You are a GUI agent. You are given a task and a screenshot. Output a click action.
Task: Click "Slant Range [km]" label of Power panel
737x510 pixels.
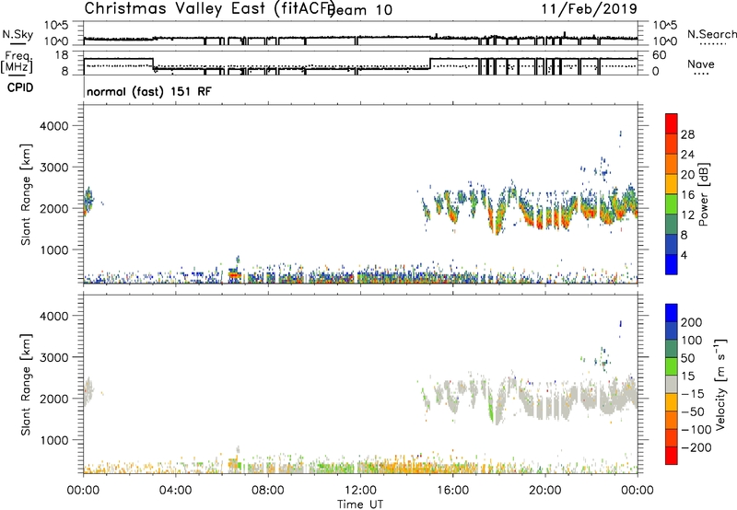point(26,194)
